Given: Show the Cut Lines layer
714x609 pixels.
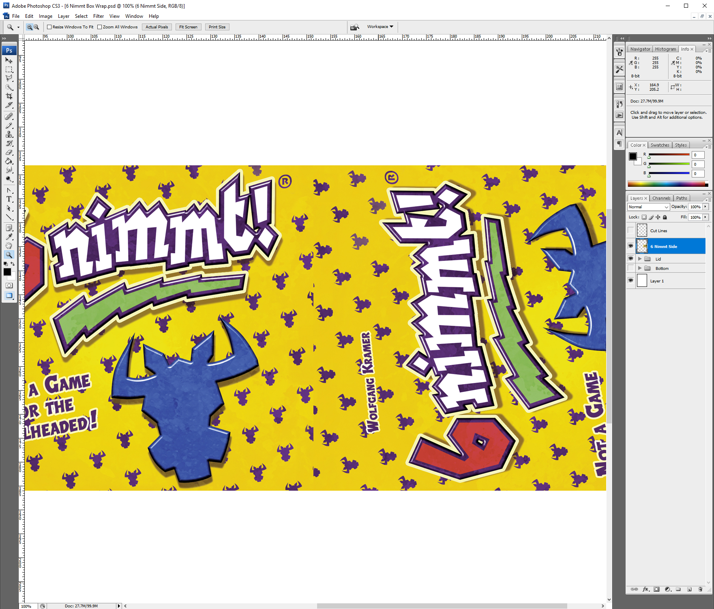Looking at the screenshot, I should tap(631, 230).
